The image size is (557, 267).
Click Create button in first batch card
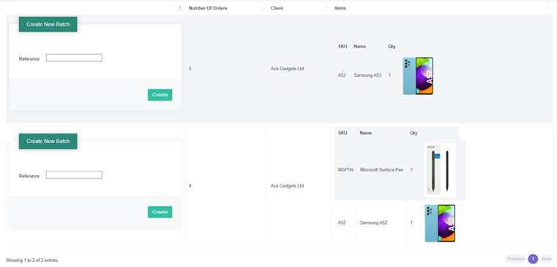click(x=160, y=95)
